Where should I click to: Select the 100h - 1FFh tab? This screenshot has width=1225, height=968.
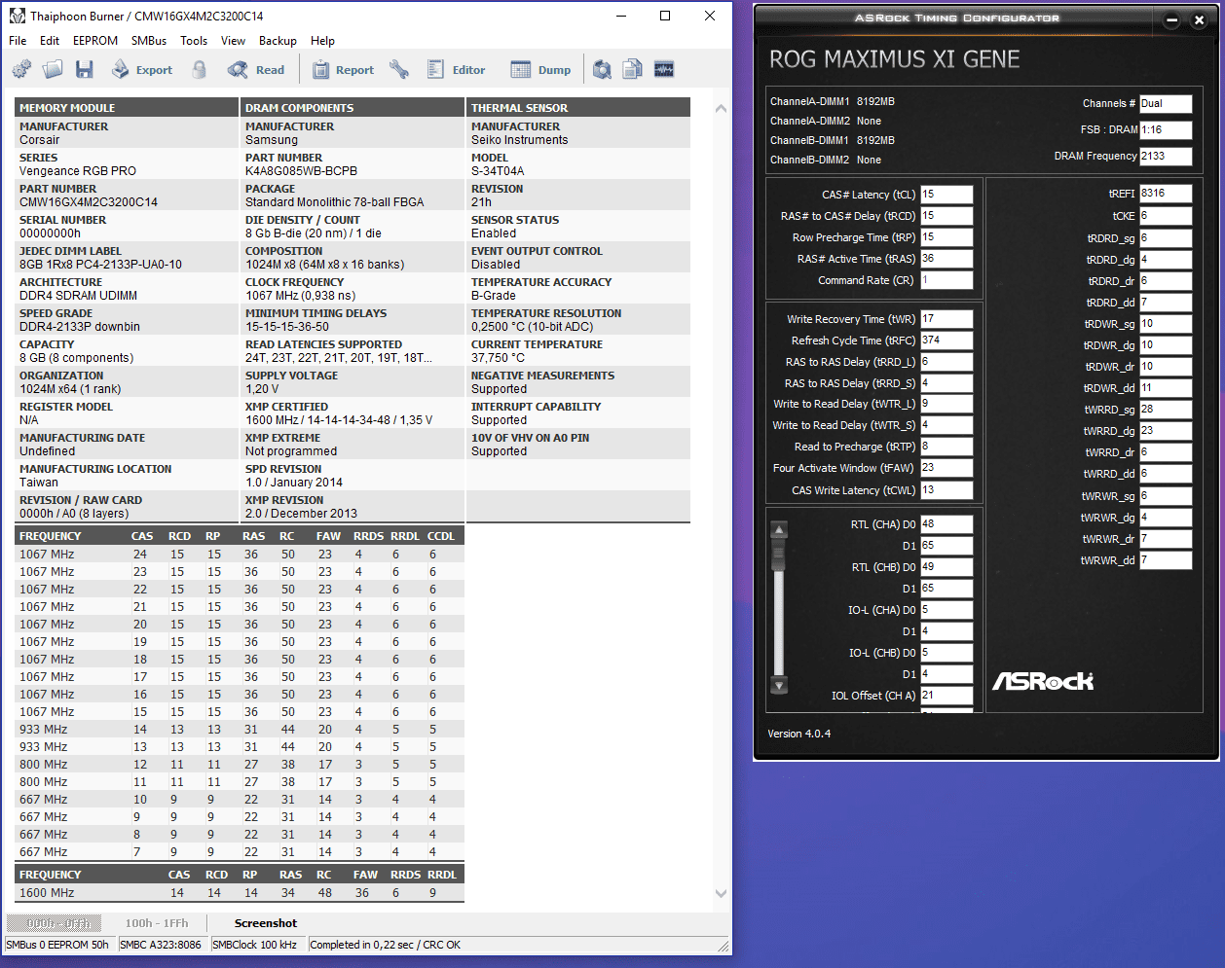click(157, 923)
